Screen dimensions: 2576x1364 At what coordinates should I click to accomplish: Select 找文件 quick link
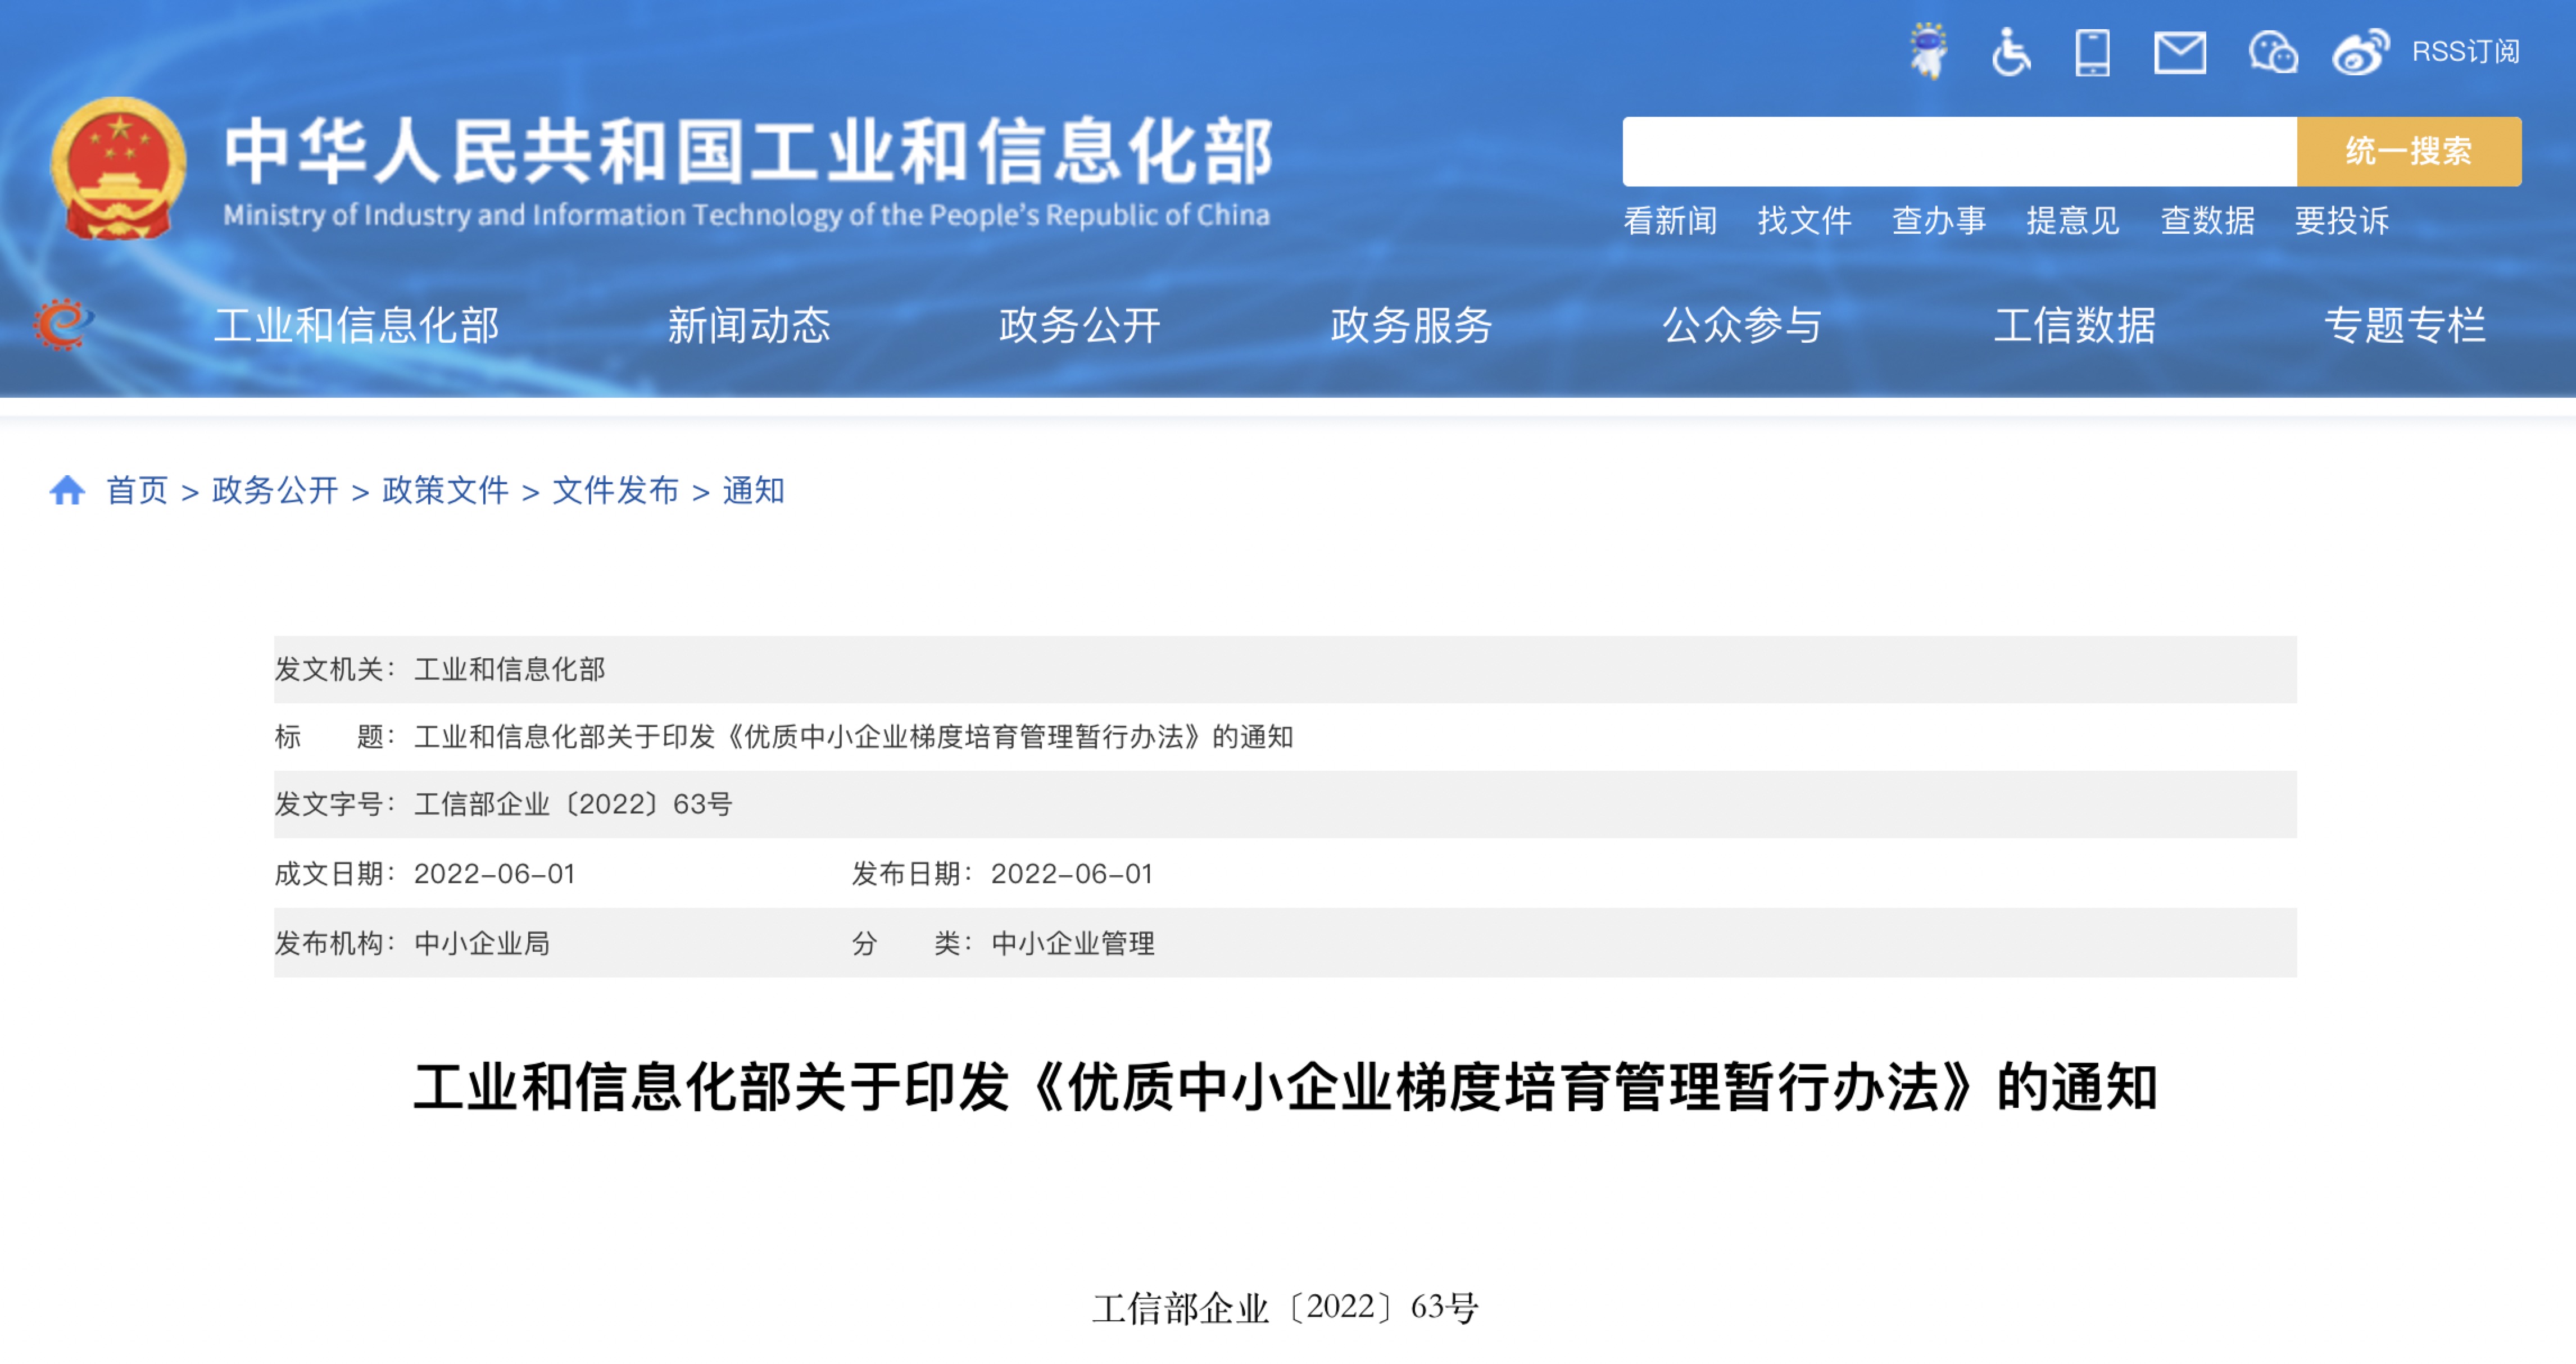(1805, 220)
